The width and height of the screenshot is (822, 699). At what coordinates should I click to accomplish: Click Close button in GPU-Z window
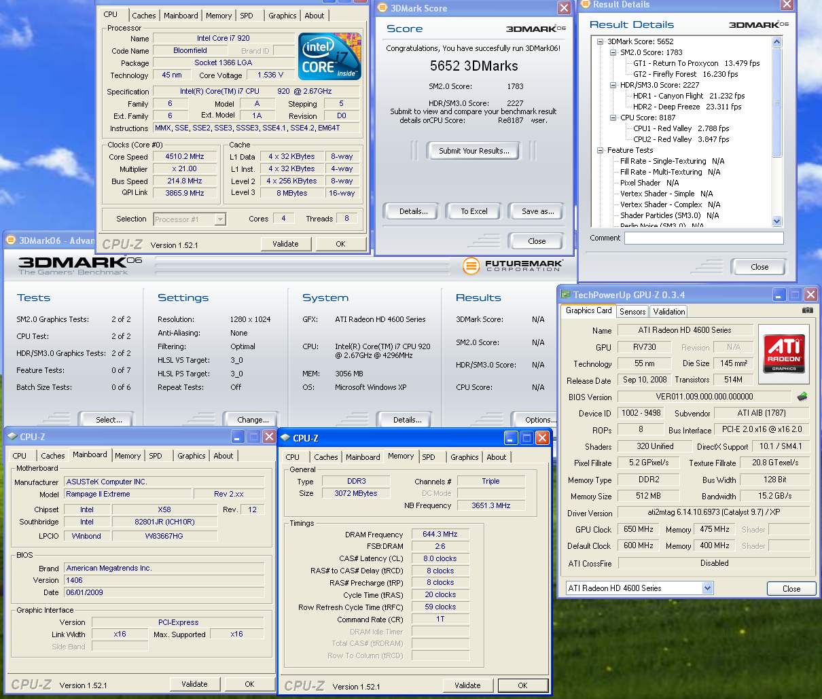pyautogui.click(x=791, y=588)
